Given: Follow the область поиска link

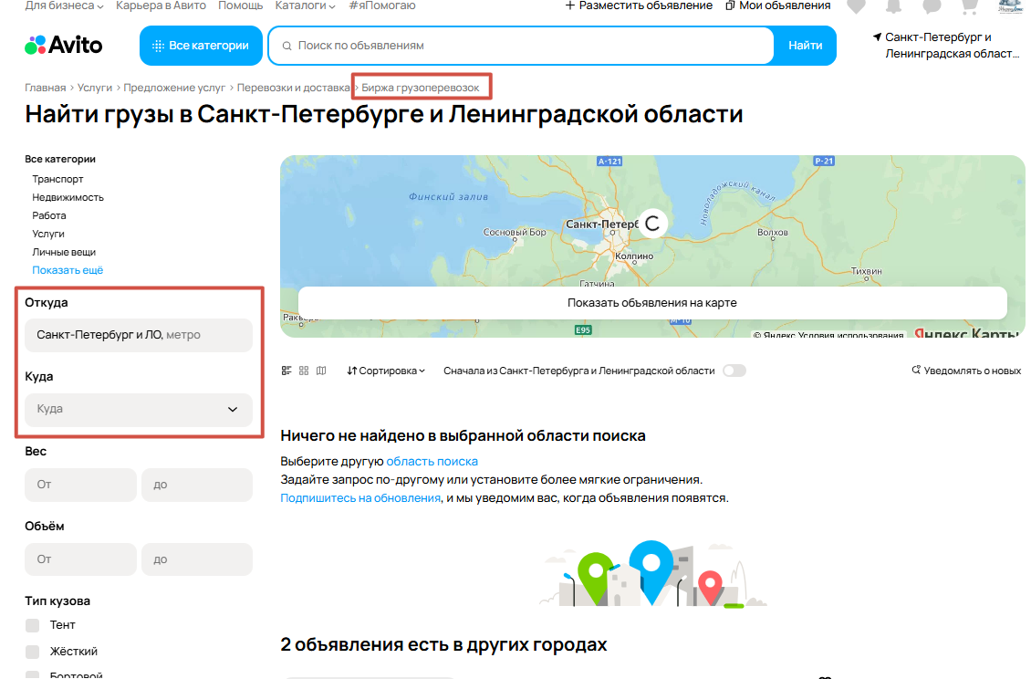Looking at the screenshot, I should pyautogui.click(x=432, y=461).
